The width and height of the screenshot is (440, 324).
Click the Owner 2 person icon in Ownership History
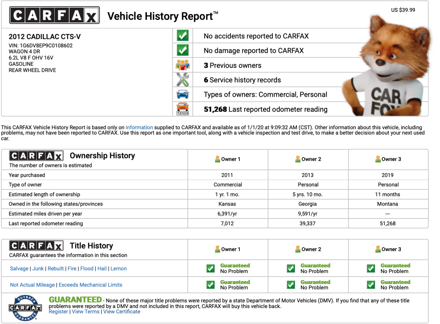[298, 159]
